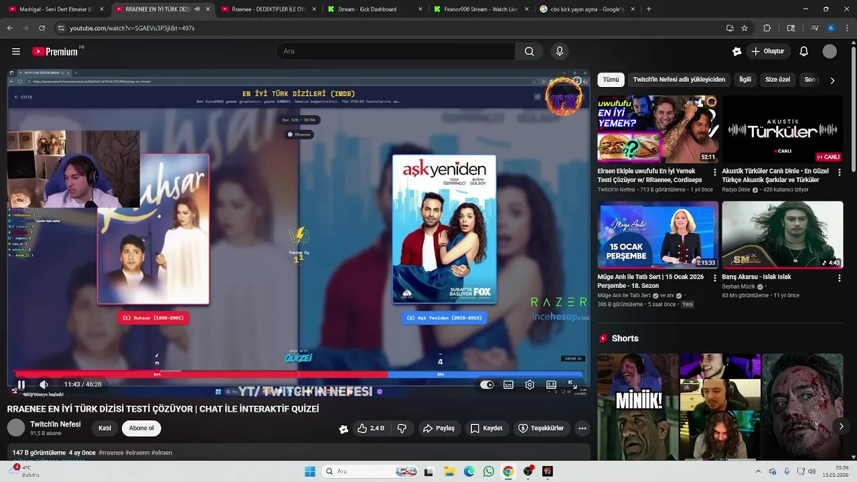Viewport: 857px width, 482px height.
Task: Save video with Kaydet button
Action: tap(486, 428)
